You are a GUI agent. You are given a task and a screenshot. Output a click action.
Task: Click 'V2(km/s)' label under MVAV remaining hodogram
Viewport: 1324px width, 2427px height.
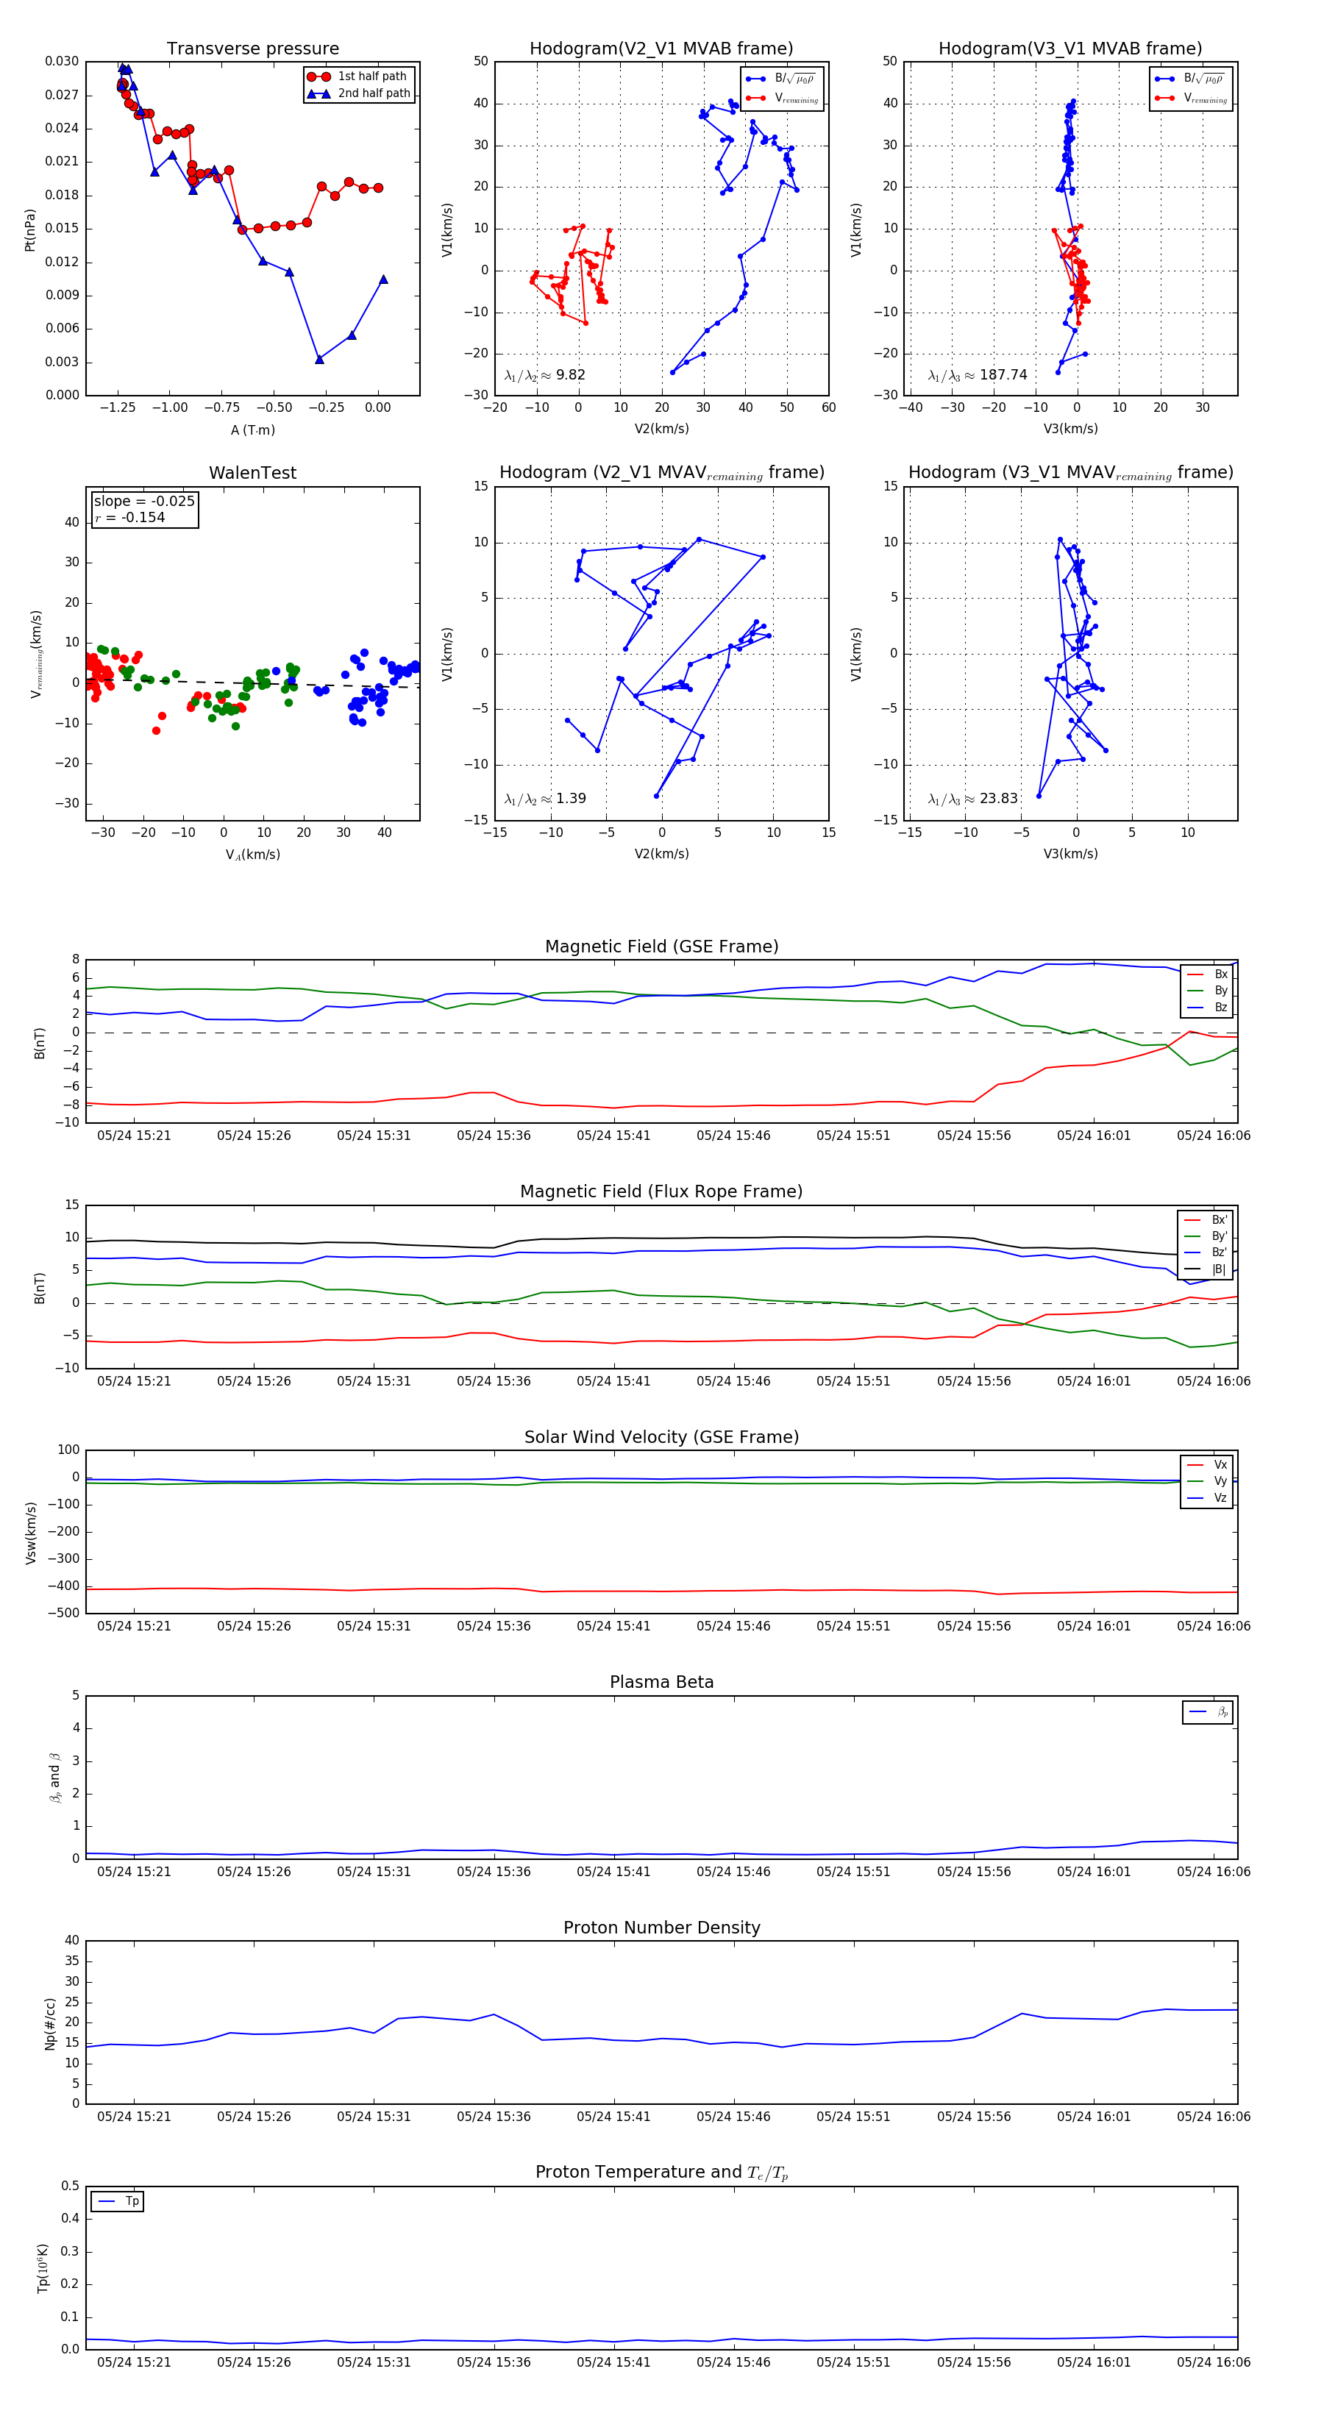[661, 855]
